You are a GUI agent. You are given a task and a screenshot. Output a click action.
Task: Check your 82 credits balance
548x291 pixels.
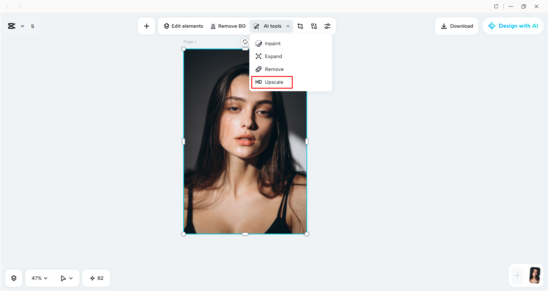[96, 278]
